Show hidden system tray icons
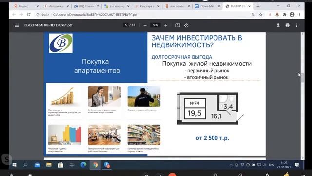The height and width of the screenshot is (176, 312). click(x=231, y=165)
